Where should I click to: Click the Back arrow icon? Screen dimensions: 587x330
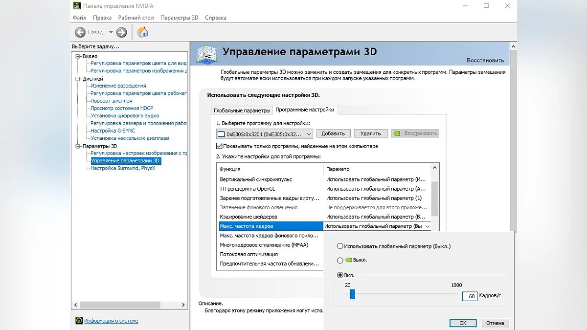click(x=80, y=32)
